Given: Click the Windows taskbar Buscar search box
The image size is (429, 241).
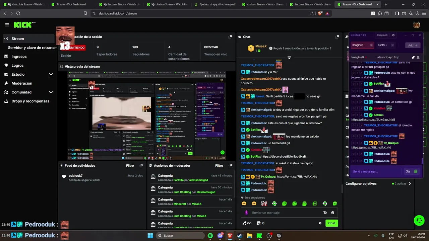Looking at the screenshot, I should (180, 236).
